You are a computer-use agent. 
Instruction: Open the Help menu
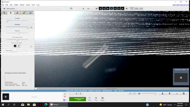[38, 5]
